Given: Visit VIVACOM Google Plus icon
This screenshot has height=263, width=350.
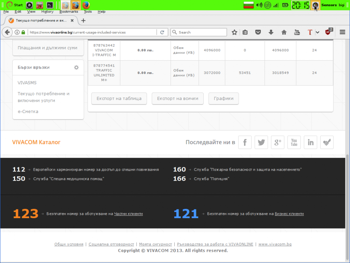Looking at the screenshot, I should pos(278,142).
